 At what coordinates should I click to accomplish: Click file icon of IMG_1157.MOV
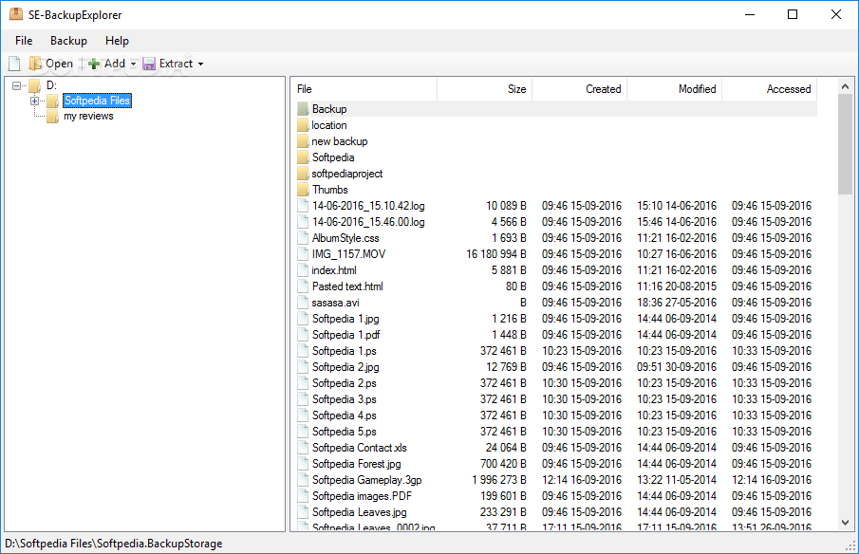click(303, 254)
